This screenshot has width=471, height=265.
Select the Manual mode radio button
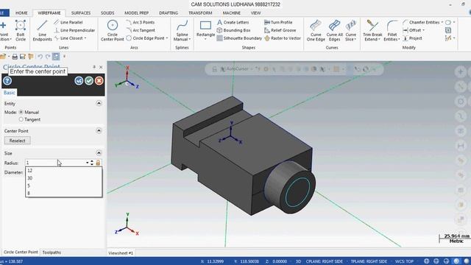pyautogui.click(x=21, y=112)
